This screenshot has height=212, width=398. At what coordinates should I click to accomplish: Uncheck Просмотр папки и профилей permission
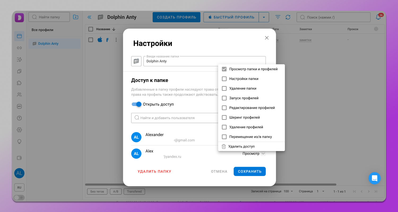point(224,69)
